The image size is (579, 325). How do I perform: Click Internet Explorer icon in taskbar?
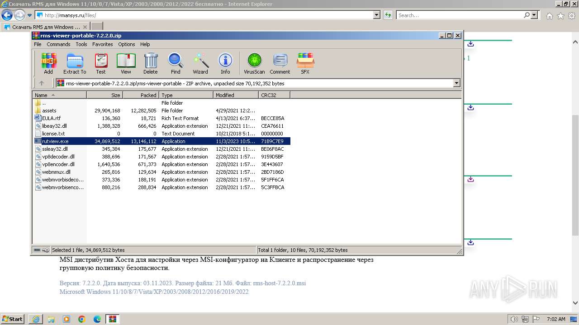(36, 319)
